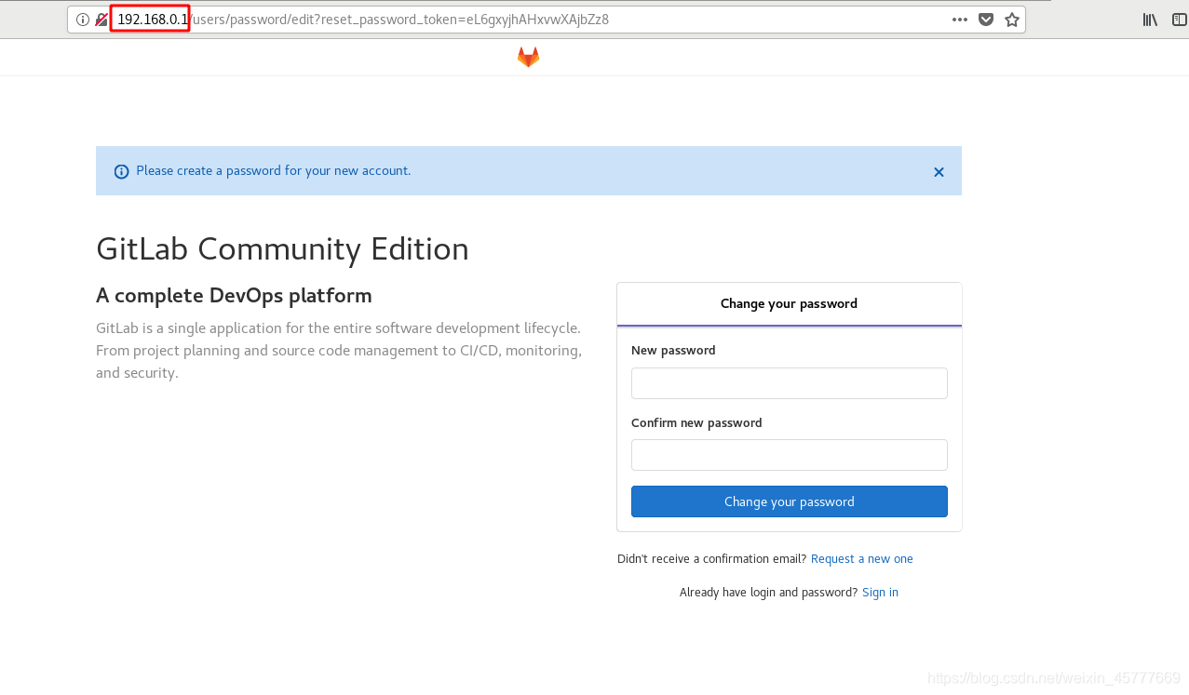Select the Change your password tab header

click(790, 304)
